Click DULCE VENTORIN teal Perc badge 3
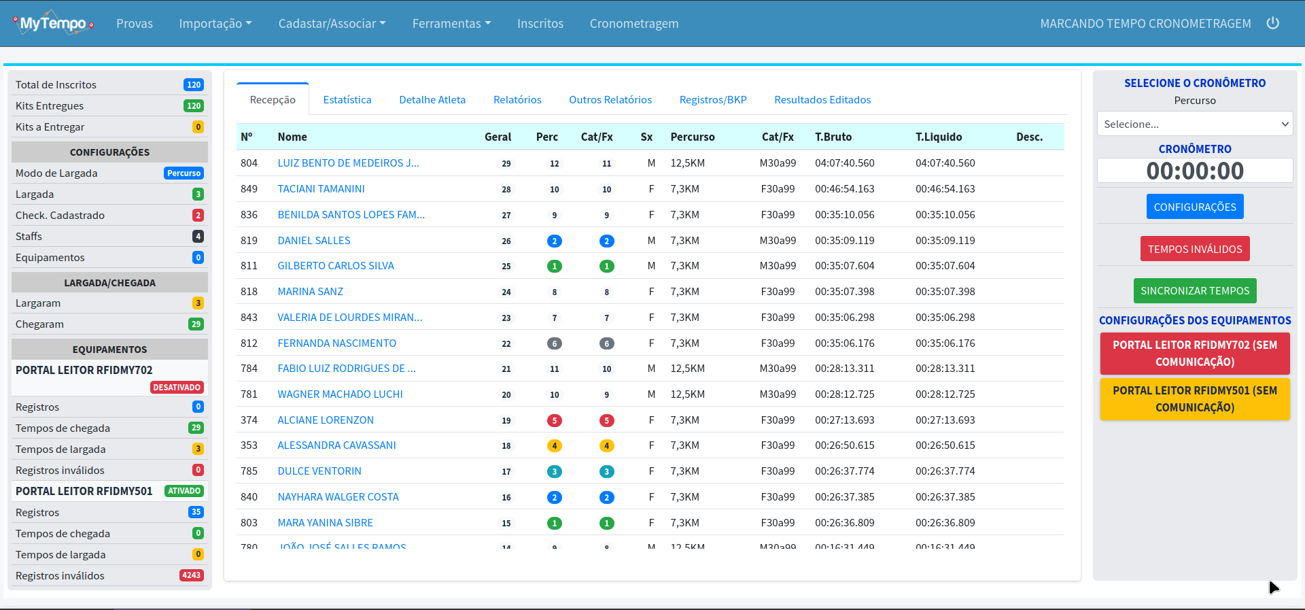Viewport: 1305px width, 610px height. (x=555, y=472)
